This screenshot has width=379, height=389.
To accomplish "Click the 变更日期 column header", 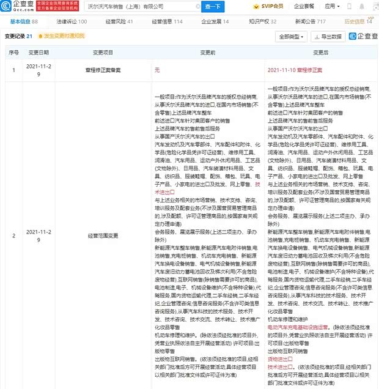I will tap(39, 53).
